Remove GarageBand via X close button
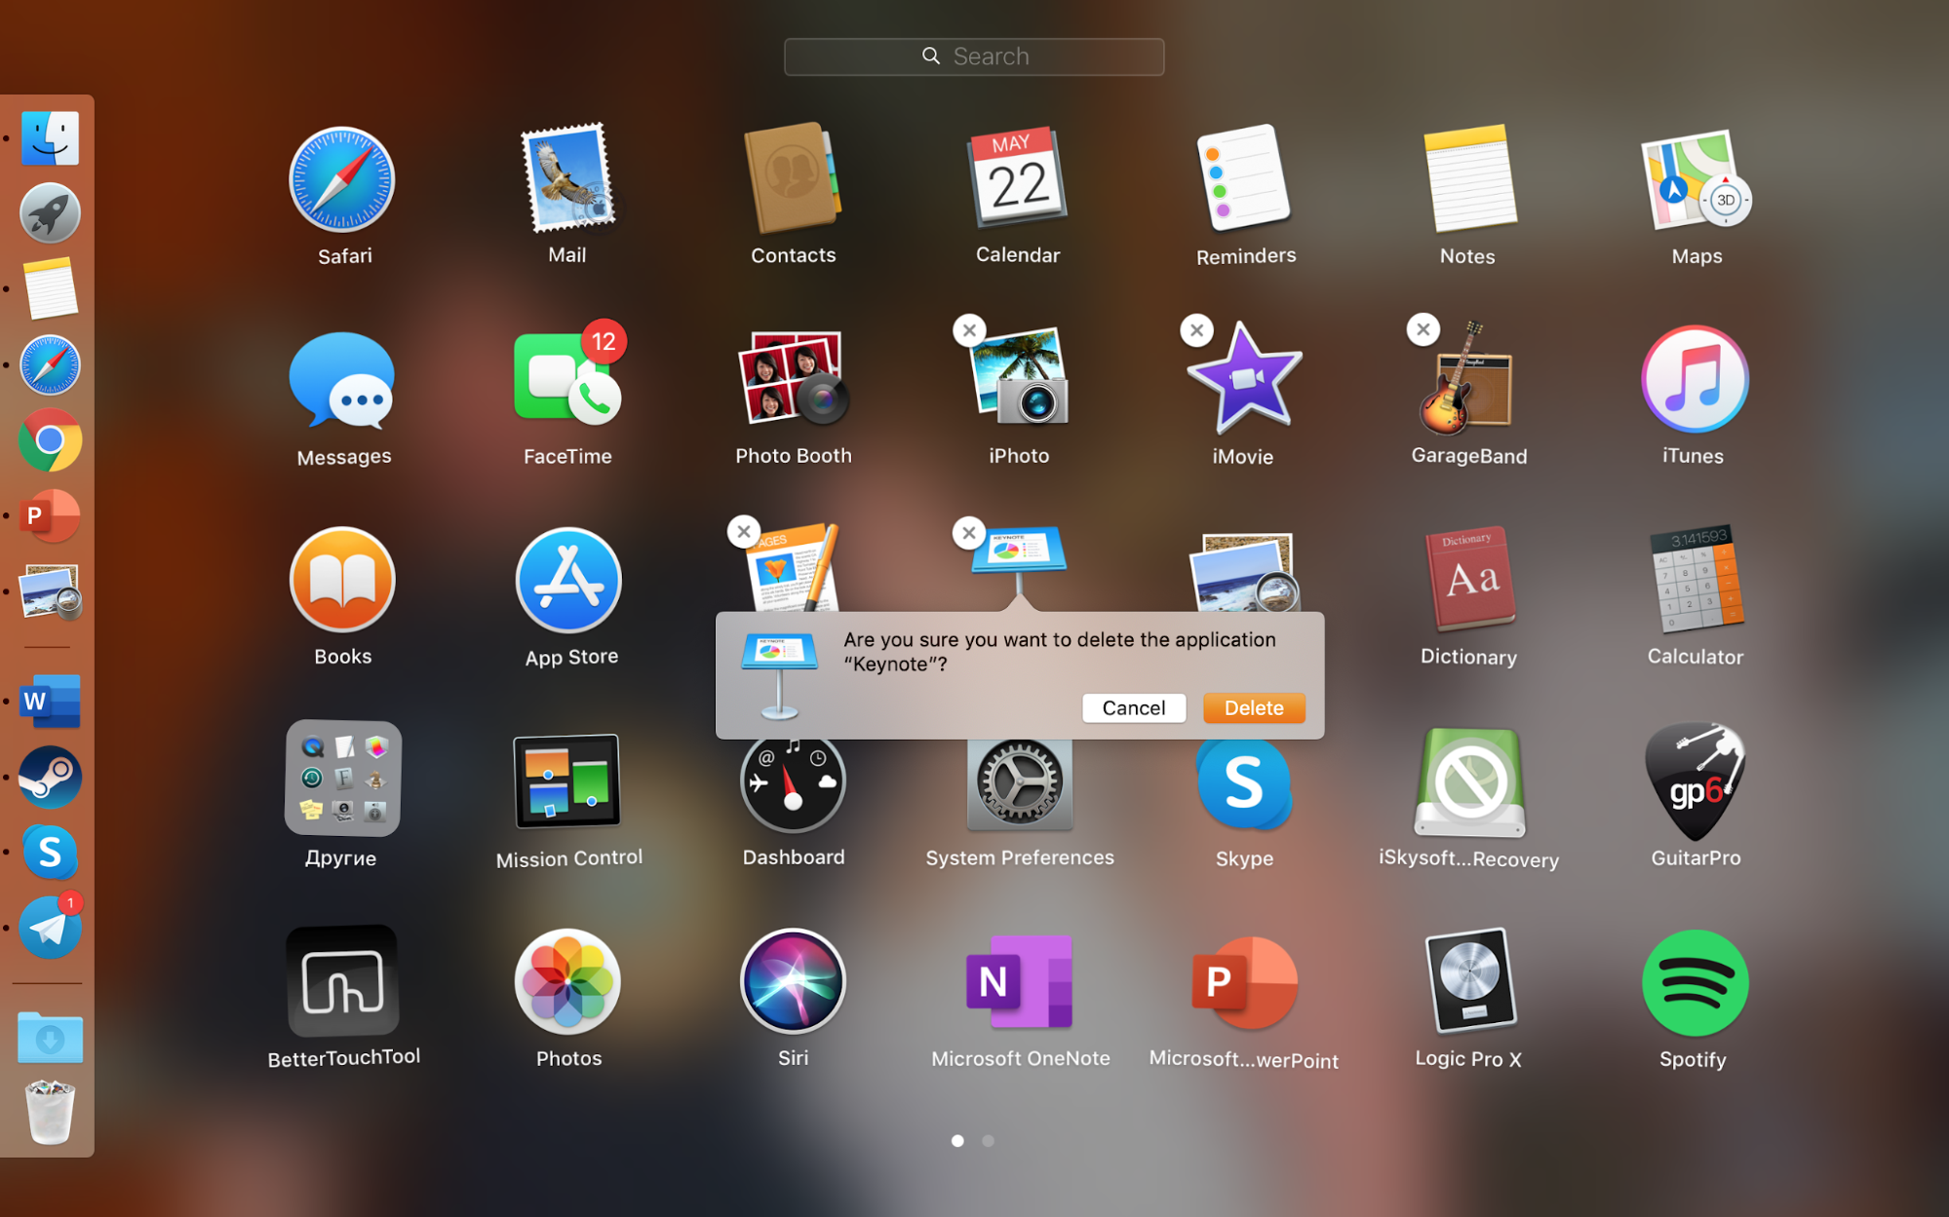Image resolution: width=1949 pixels, height=1217 pixels. (x=1422, y=328)
